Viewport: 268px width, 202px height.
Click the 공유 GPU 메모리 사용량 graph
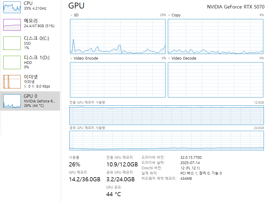point(167,140)
